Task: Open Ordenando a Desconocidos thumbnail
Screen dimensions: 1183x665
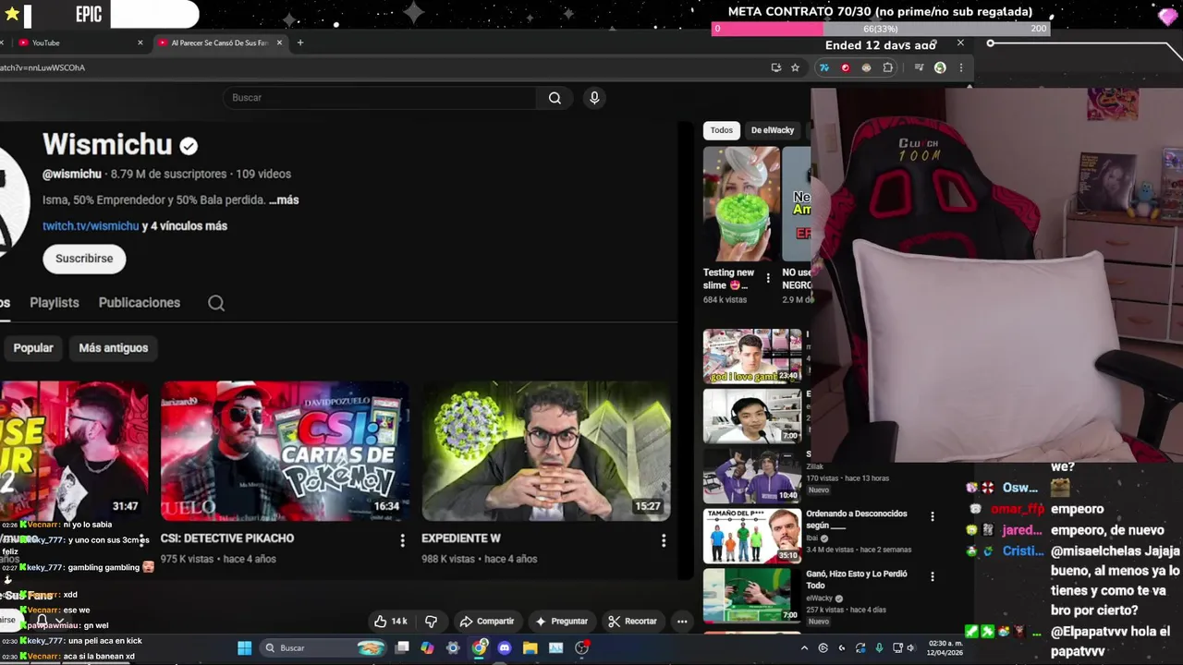Action: [x=752, y=536]
